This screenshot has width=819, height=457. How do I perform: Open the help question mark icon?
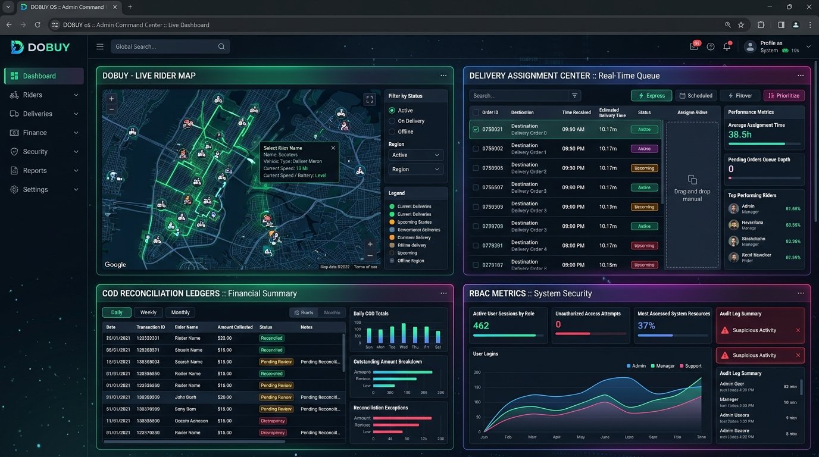pyautogui.click(x=711, y=46)
